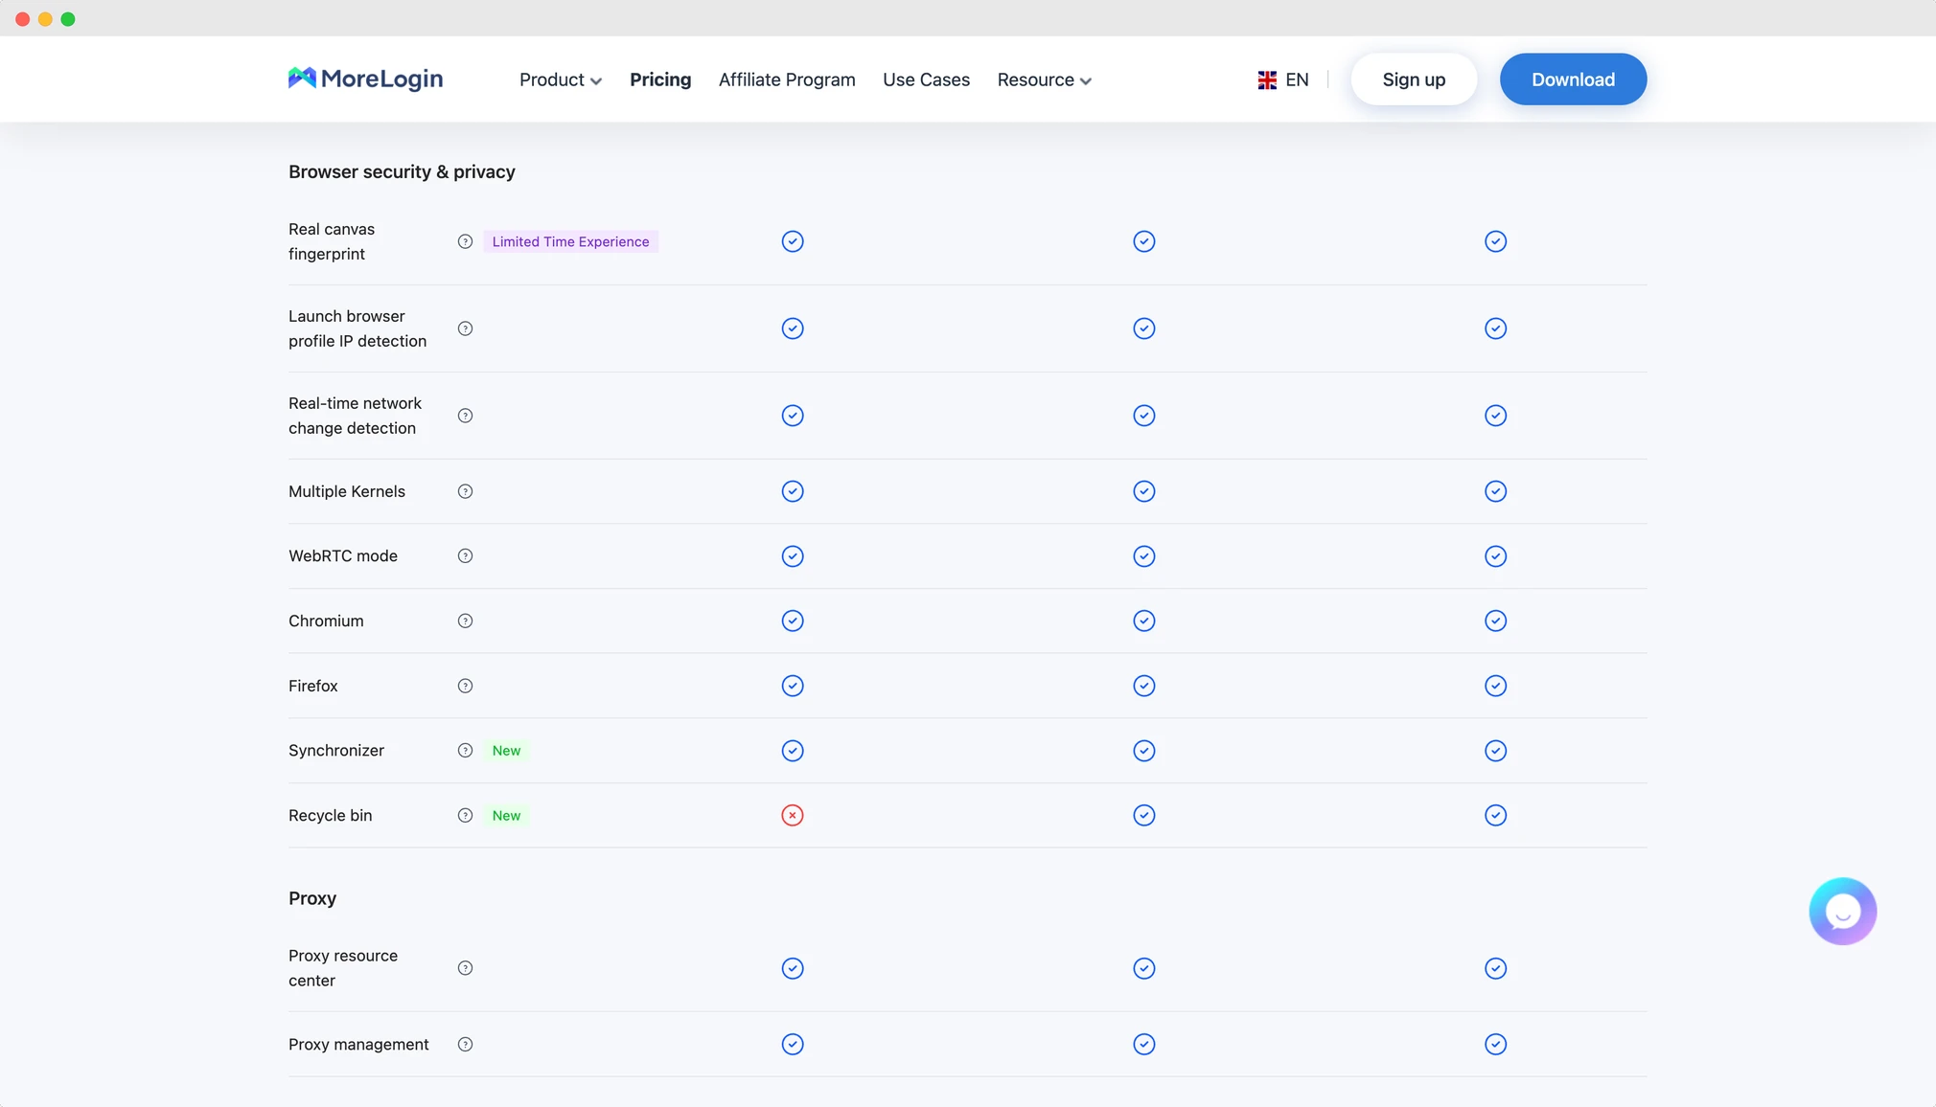Viewport: 1936px width, 1107px height.
Task: Click second-column checkmark for Multiple Kernels
Action: point(1143,491)
